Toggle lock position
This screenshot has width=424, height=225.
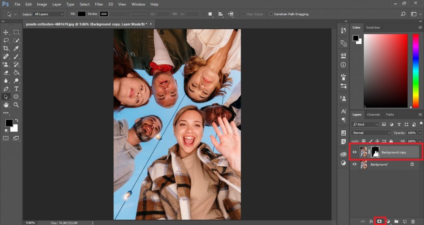click(377, 141)
